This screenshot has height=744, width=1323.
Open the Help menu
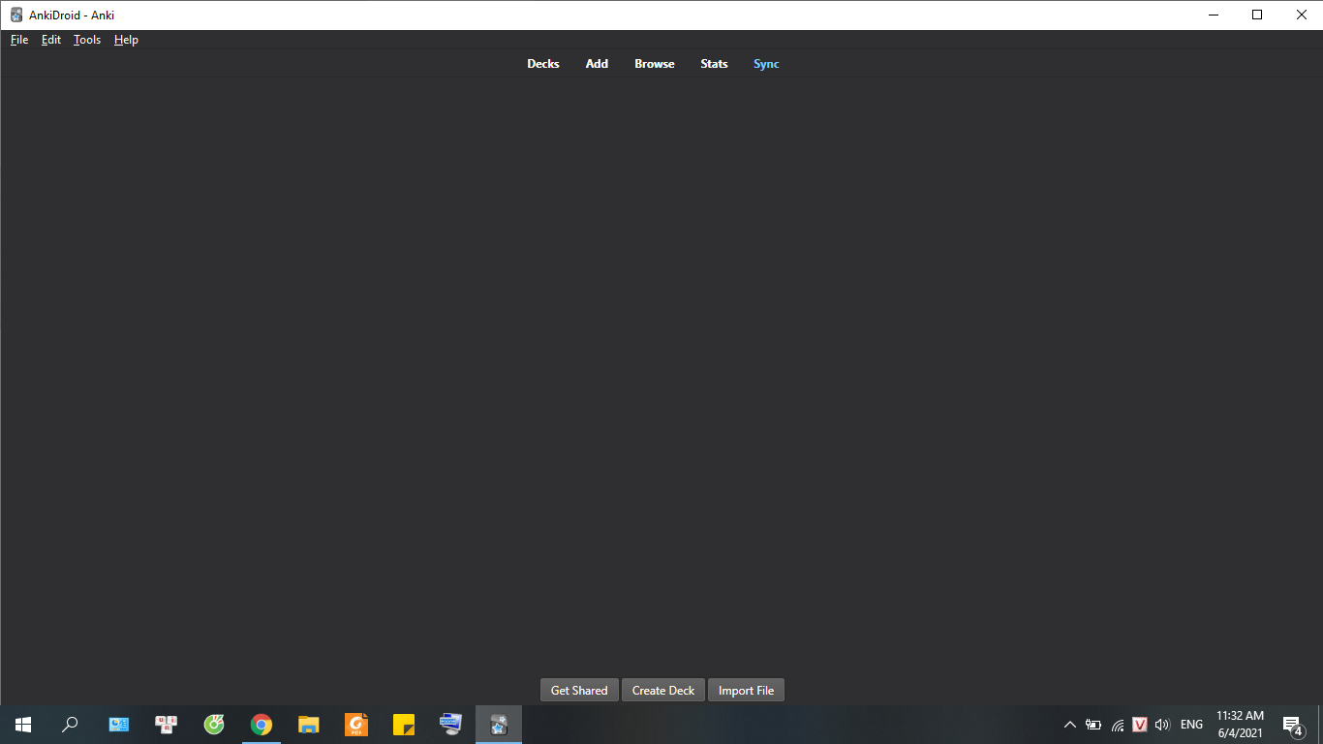[126, 40]
